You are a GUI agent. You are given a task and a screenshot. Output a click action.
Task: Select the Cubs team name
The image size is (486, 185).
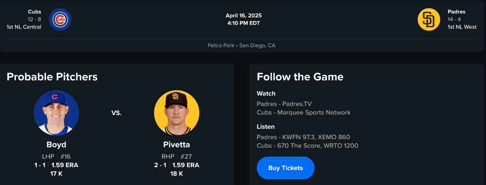34,12
